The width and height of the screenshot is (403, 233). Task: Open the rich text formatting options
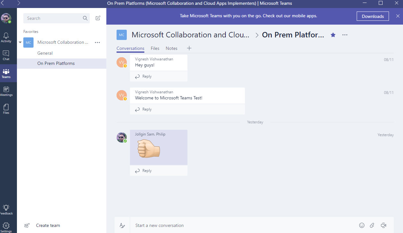point(122,225)
